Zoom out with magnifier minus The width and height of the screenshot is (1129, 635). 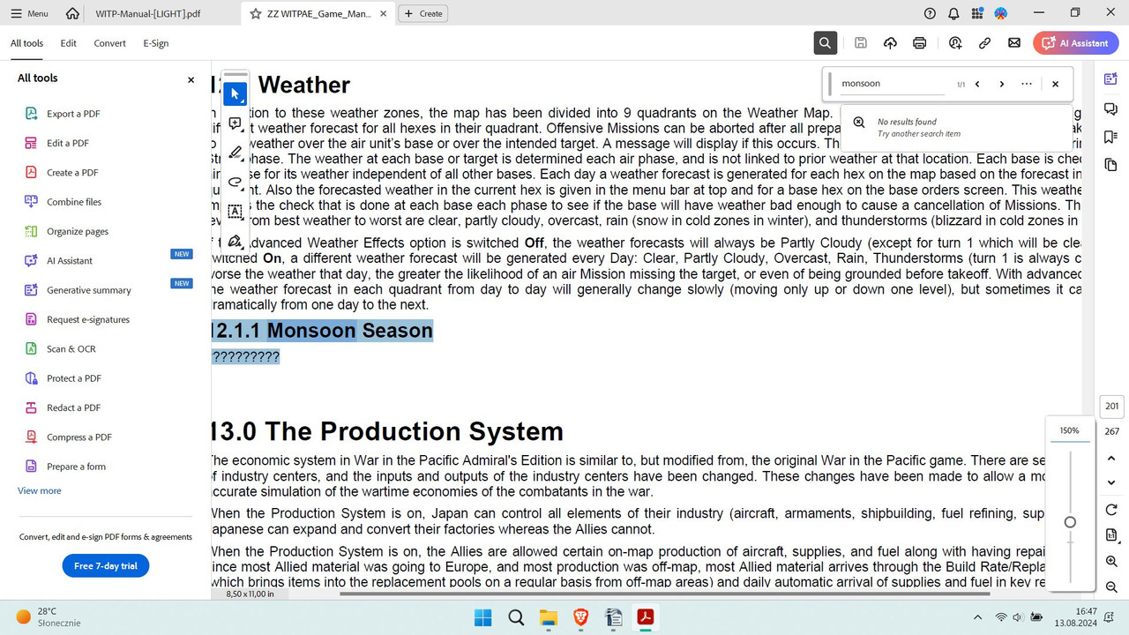click(x=1111, y=587)
